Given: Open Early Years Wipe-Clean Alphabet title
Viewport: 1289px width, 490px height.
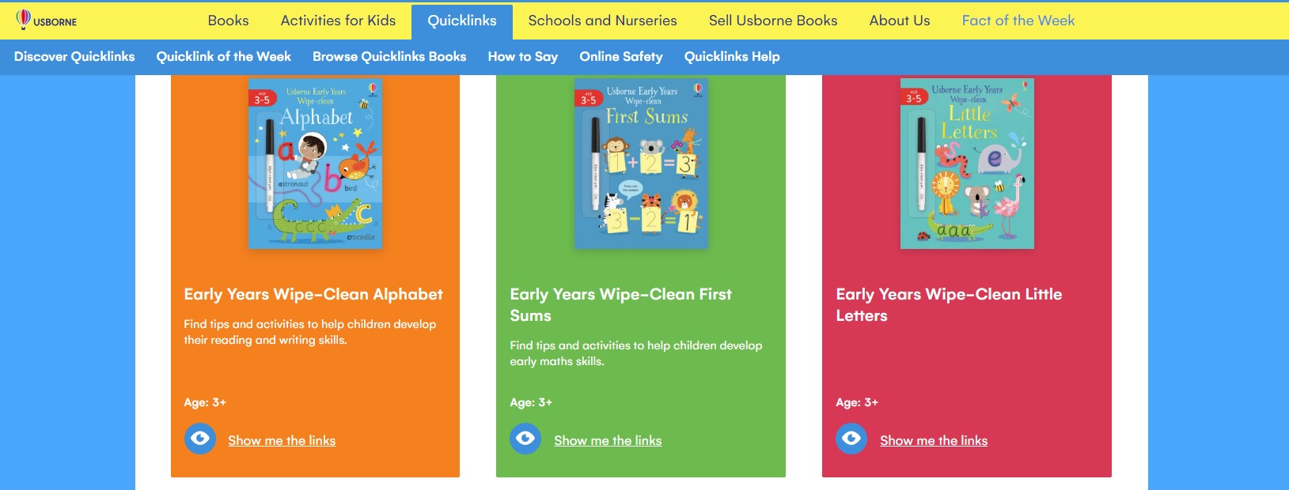Looking at the screenshot, I should coord(313,294).
